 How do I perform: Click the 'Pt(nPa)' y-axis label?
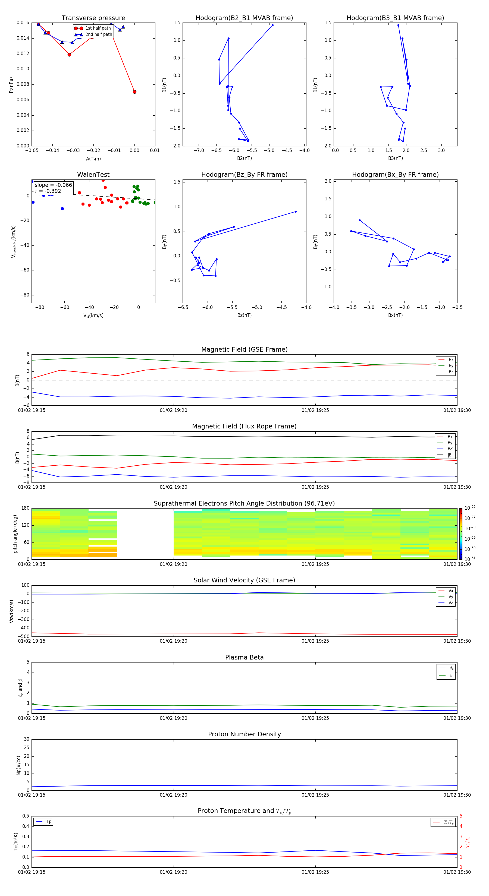click(11, 84)
